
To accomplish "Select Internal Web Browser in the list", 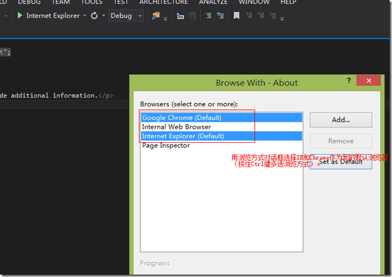I will click(177, 127).
